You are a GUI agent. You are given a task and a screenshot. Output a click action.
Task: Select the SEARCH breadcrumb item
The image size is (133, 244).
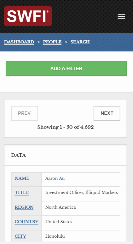[x=80, y=42]
